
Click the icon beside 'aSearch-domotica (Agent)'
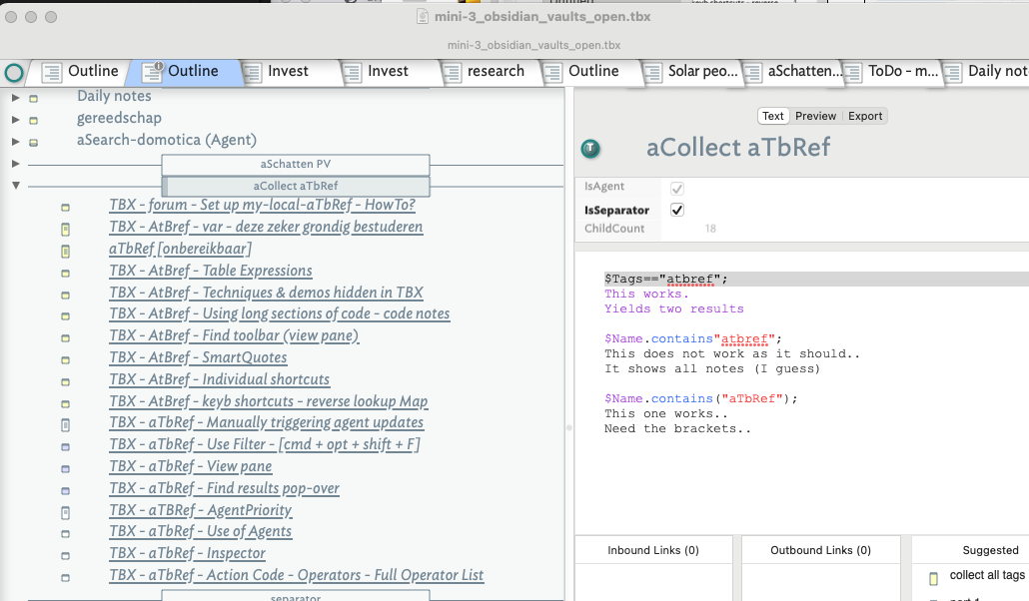33,142
